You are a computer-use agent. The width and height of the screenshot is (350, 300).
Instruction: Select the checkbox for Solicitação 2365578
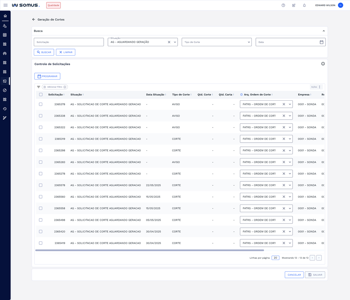[x=41, y=185]
